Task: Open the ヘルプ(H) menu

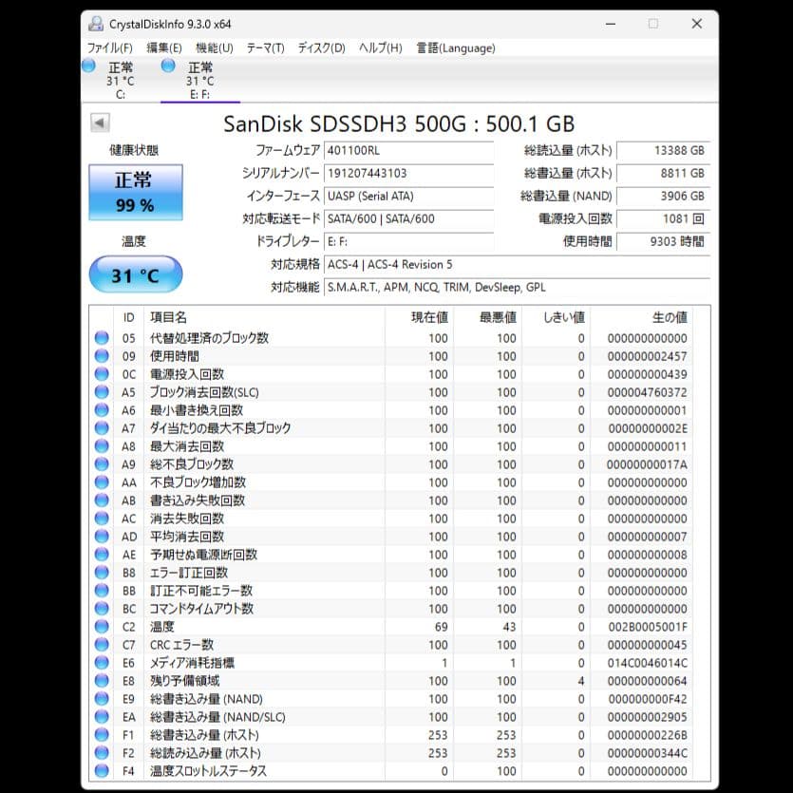Action: [x=380, y=48]
